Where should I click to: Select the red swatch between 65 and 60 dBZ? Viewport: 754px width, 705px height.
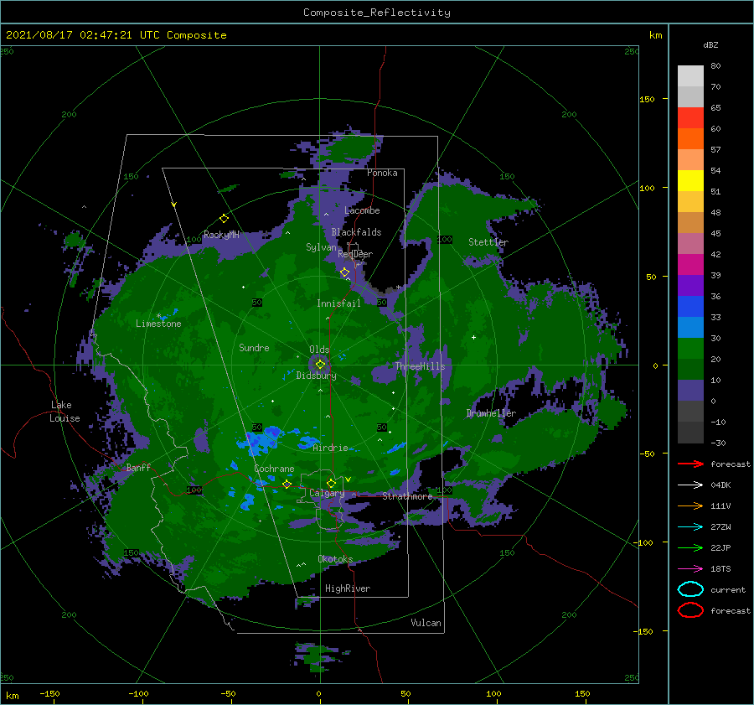point(690,118)
